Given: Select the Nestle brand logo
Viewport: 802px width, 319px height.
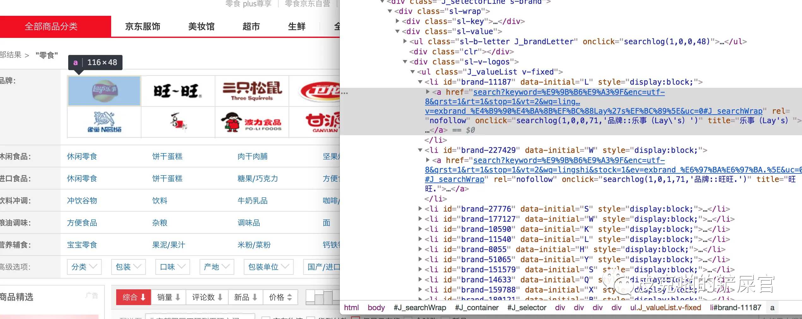Looking at the screenshot, I should 104,122.
